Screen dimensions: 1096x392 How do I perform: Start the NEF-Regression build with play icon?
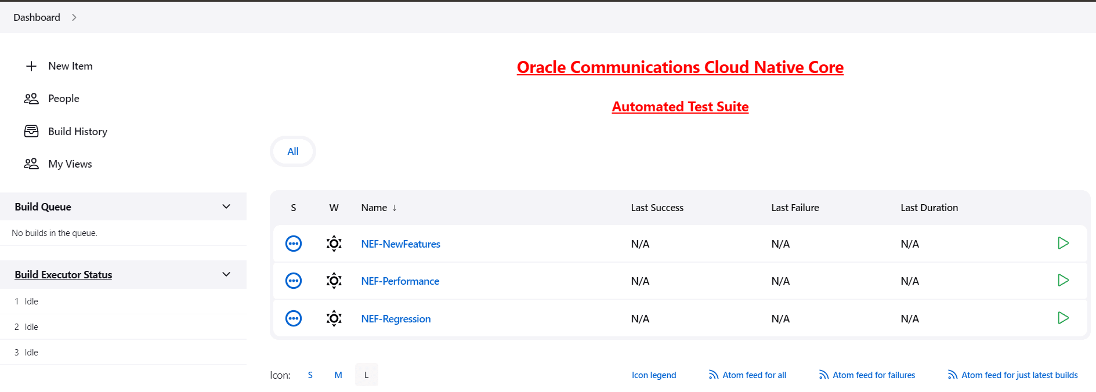coord(1063,318)
